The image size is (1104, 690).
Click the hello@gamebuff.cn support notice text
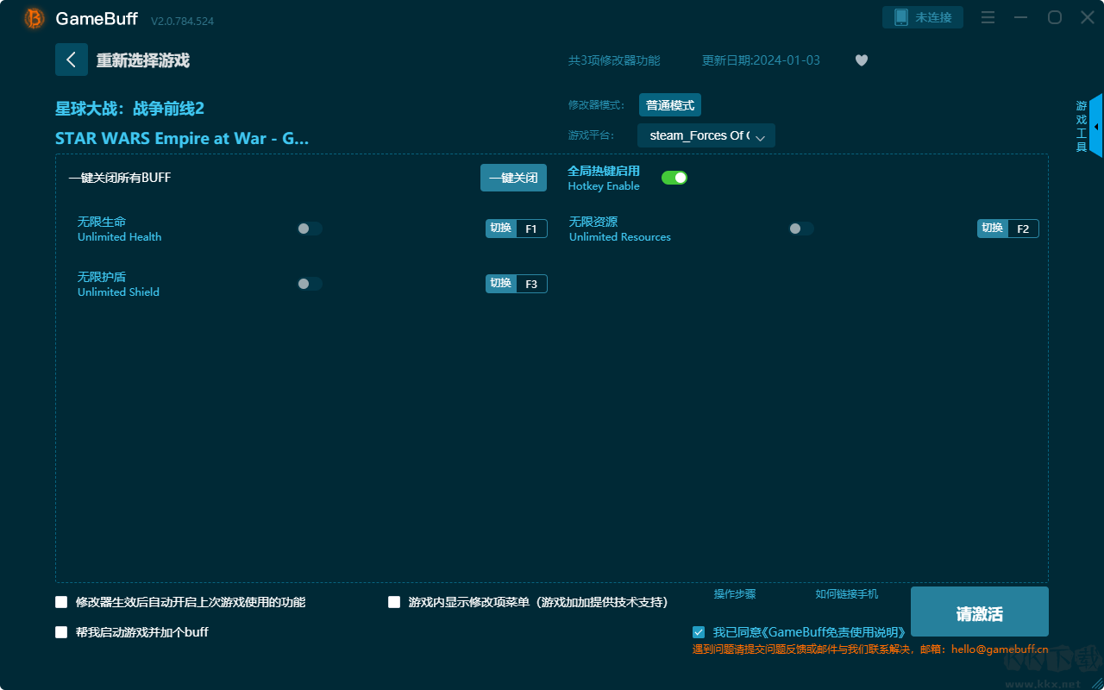tap(870, 649)
